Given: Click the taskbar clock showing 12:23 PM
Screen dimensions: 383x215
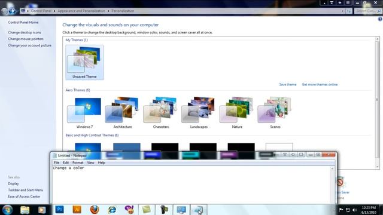Looking at the screenshot, I should coord(369,210).
